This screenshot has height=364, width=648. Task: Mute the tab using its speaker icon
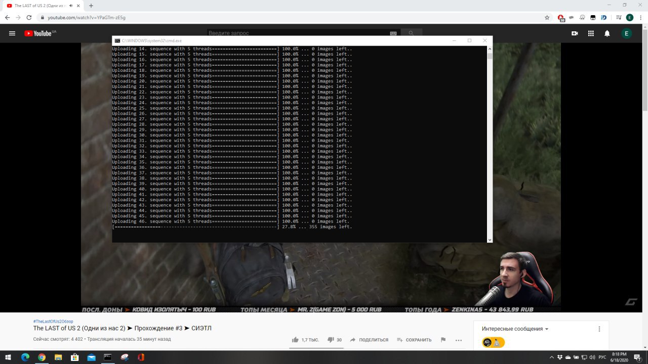point(71,6)
